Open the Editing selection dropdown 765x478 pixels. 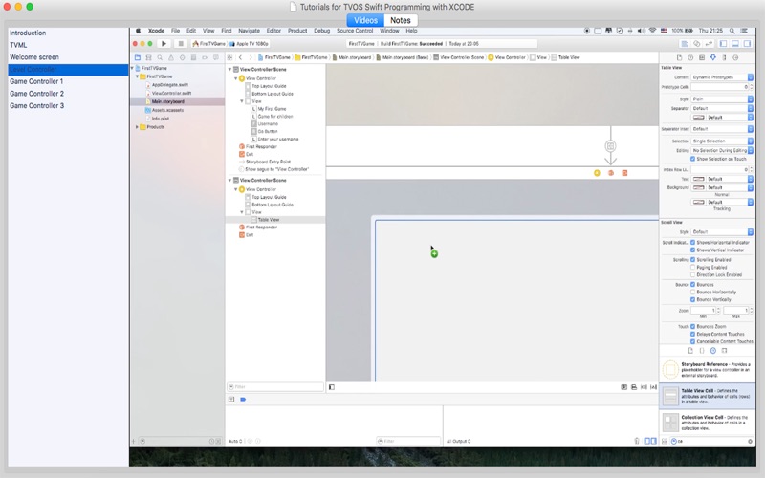722,151
